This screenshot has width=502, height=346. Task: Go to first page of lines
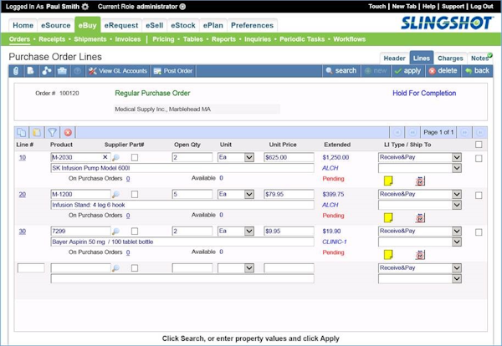pyautogui.click(x=397, y=132)
